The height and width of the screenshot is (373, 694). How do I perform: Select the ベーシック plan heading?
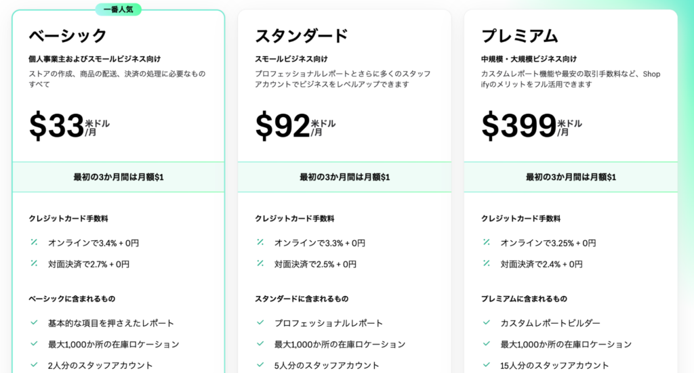coord(68,36)
